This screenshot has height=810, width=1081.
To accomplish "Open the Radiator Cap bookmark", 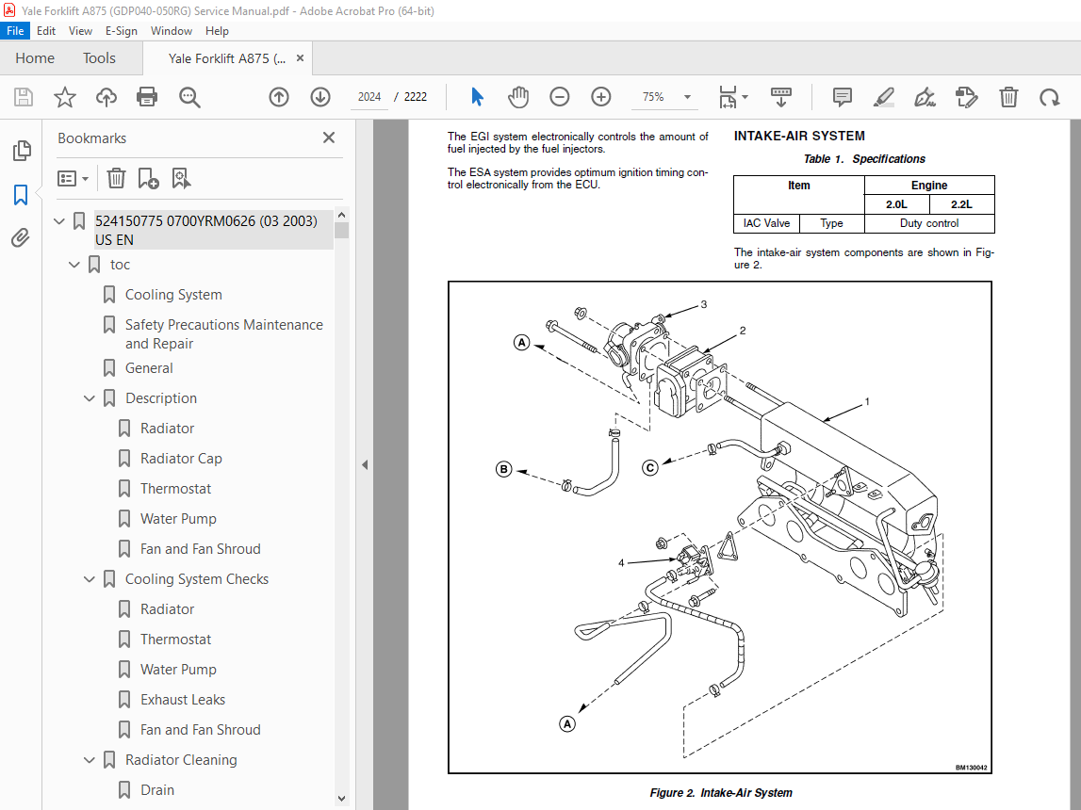I will click(x=181, y=459).
